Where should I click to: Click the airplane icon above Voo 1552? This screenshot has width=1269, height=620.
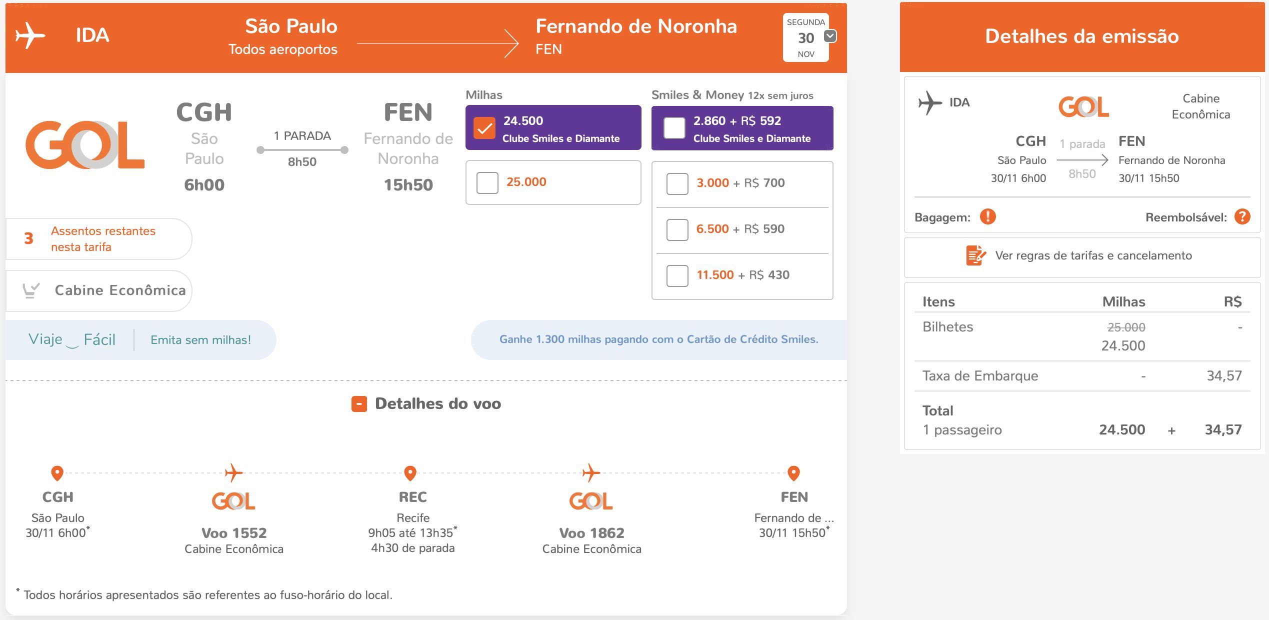pyautogui.click(x=233, y=472)
